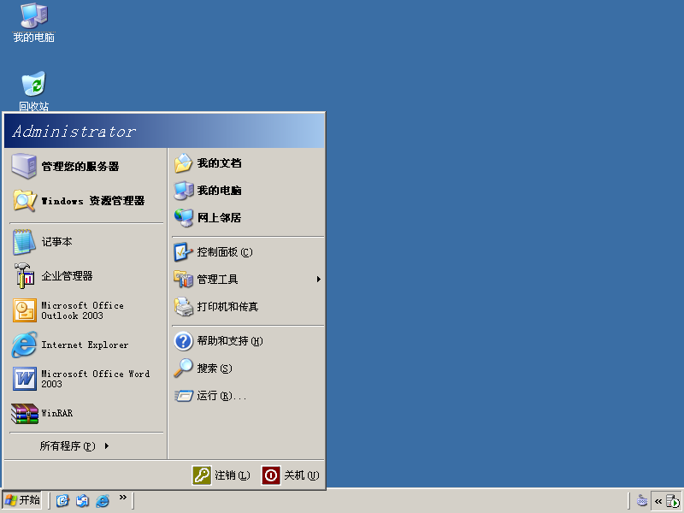This screenshot has height=513, width=684.
Task: Click 管理工具 text label
Action: pos(217,280)
